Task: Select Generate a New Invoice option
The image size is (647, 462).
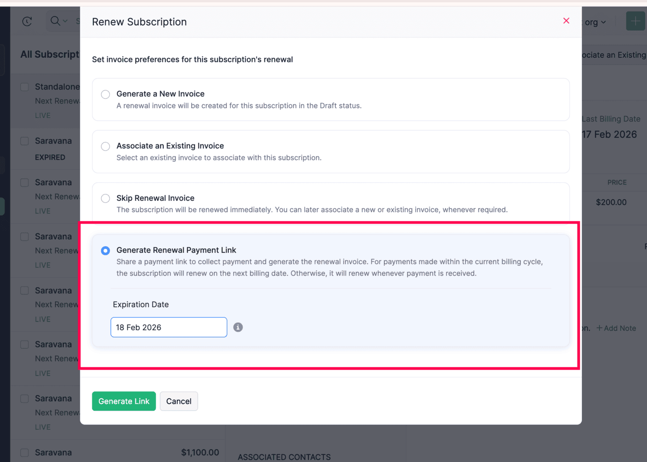Action: coord(106,94)
